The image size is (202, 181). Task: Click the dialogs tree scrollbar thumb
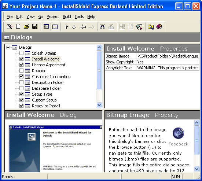click(x=99, y=70)
